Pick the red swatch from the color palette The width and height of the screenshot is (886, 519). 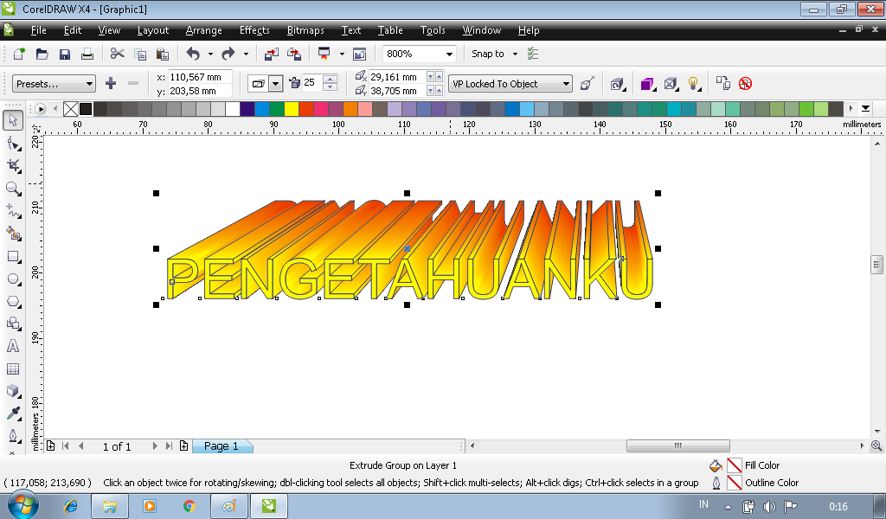tap(306, 109)
